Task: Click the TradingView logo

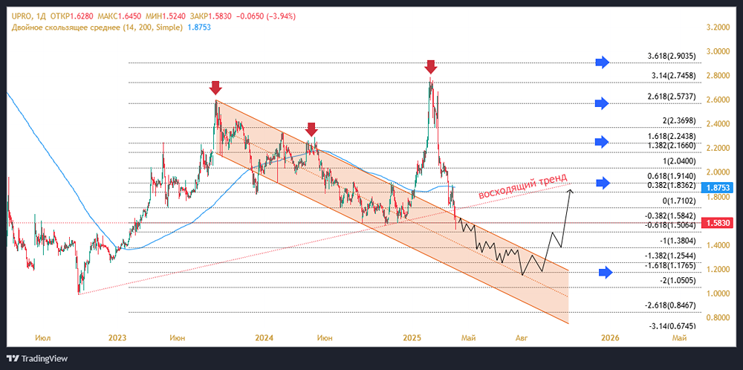Action: pos(37,359)
